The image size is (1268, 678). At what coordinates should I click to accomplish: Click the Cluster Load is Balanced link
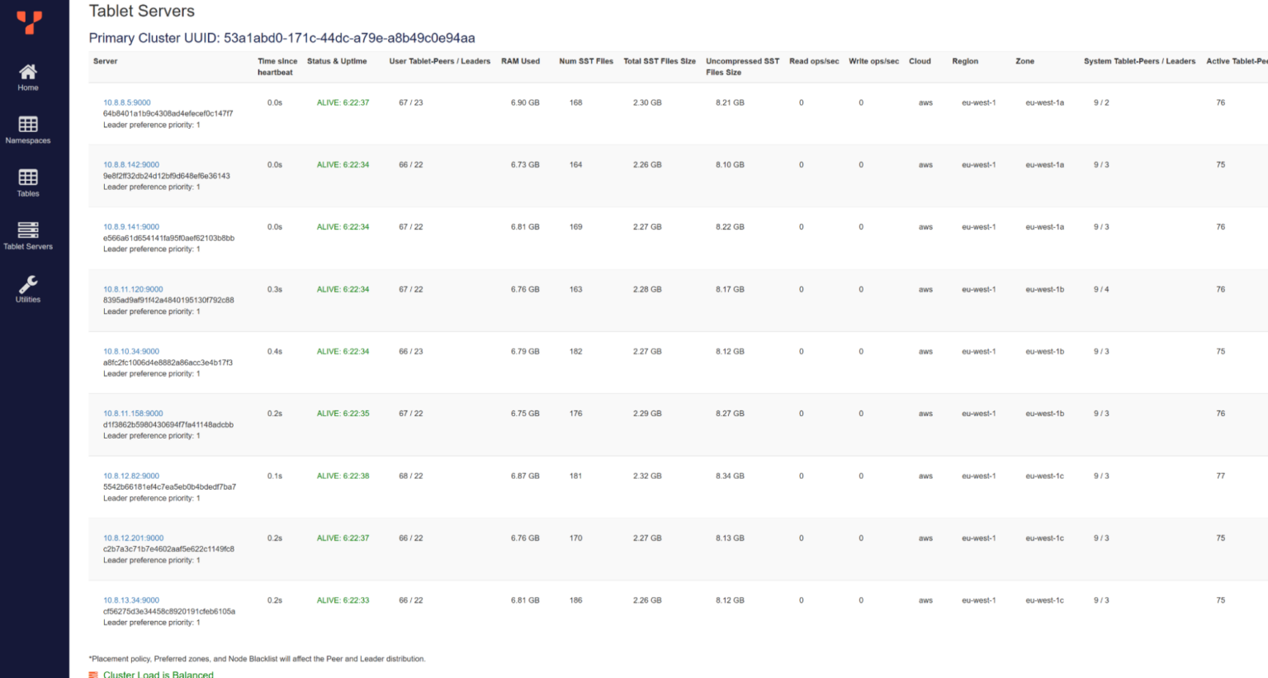tap(158, 675)
